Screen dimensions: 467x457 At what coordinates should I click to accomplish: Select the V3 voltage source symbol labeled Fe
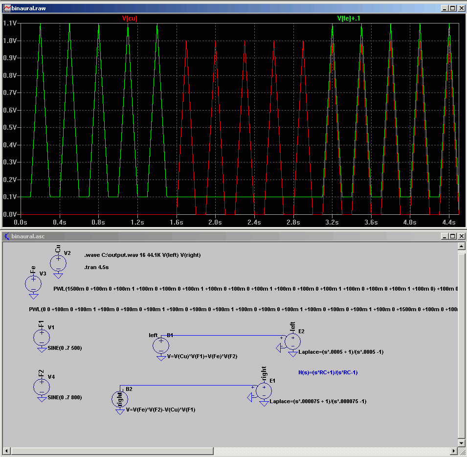pyautogui.click(x=33, y=283)
